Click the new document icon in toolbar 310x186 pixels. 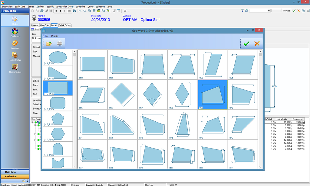click(x=33, y=11)
